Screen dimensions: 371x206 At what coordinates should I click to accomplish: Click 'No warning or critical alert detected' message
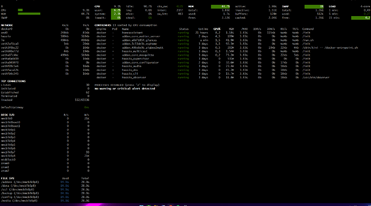pos(125,89)
